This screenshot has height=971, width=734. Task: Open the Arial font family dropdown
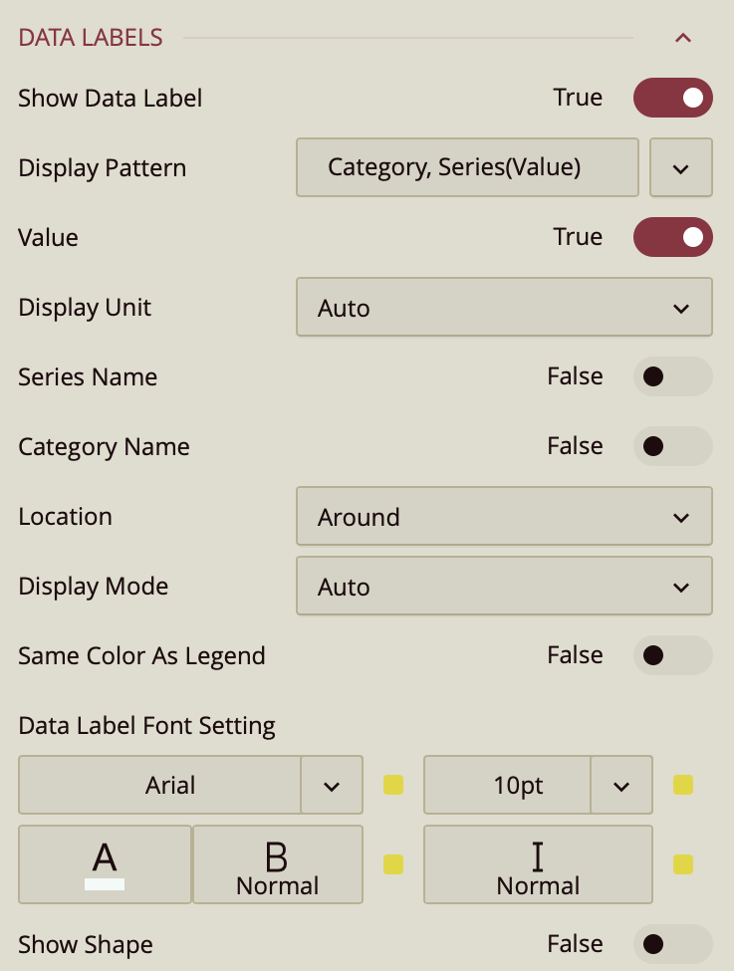point(331,785)
